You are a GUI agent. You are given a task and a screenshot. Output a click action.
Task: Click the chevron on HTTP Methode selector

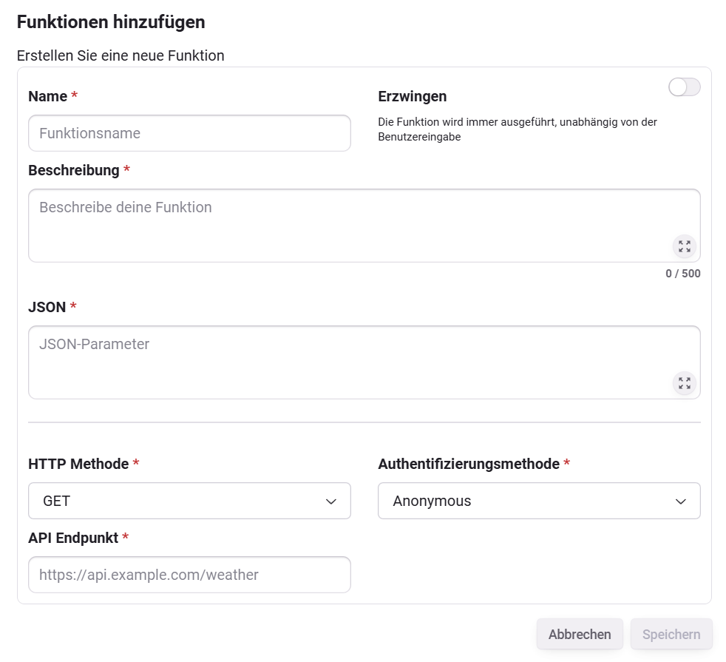point(331,501)
